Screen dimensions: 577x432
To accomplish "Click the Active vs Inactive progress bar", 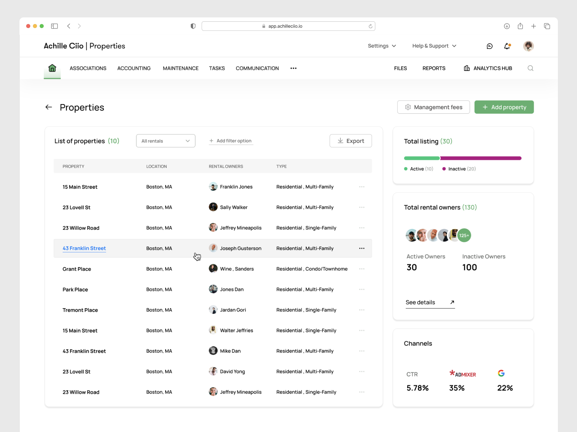I will (463, 158).
